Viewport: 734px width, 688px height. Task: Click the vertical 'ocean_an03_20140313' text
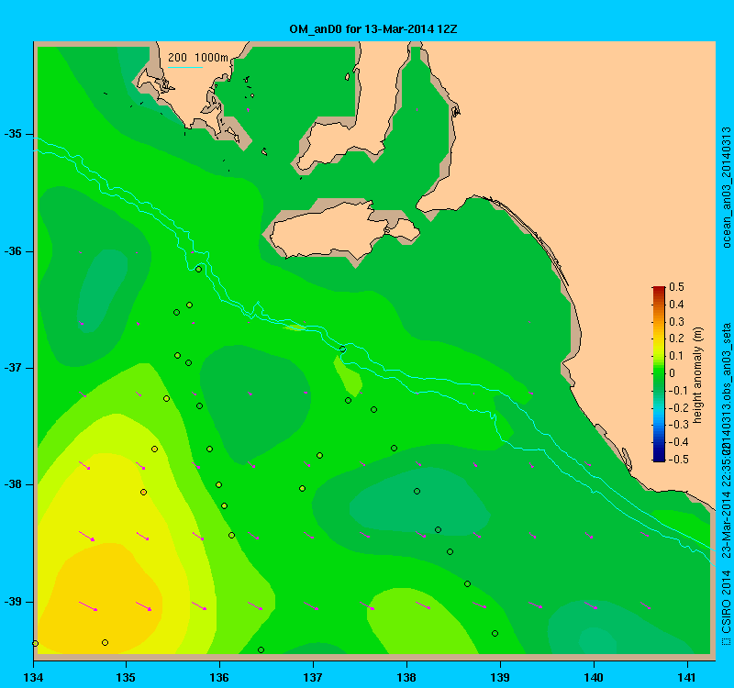click(726, 187)
